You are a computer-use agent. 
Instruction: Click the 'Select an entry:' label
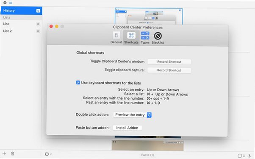click(x=131, y=89)
